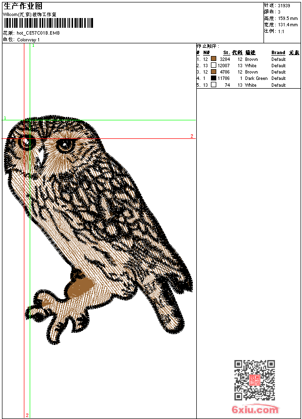The height and width of the screenshot is (419, 302).
Task: Click the white swatch in stop row 2
Action: pyautogui.click(x=213, y=65)
